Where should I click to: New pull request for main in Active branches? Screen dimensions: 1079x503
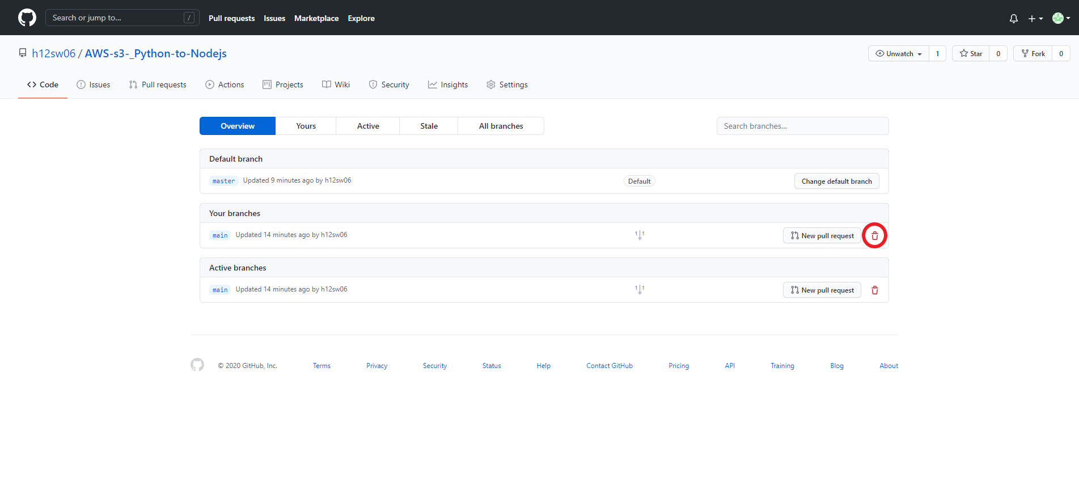pyautogui.click(x=822, y=290)
